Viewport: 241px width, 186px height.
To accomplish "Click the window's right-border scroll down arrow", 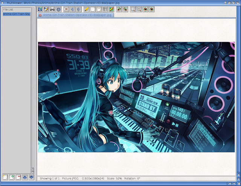I will click(239, 179).
